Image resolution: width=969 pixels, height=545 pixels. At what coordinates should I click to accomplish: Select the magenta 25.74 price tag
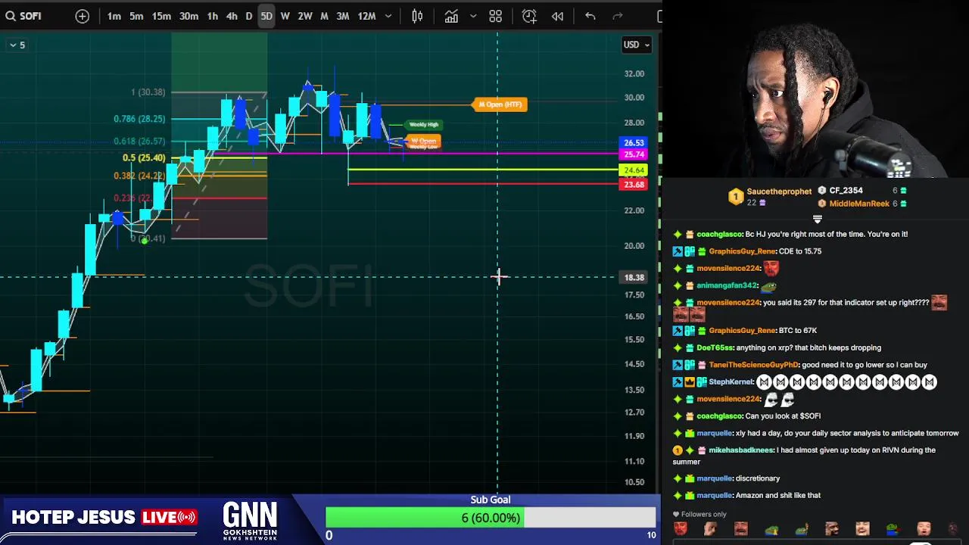[634, 154]
